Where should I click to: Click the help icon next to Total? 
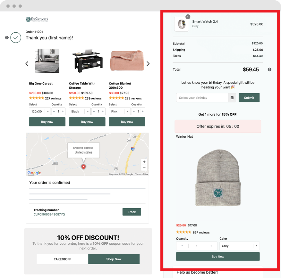tap(269, 69)
